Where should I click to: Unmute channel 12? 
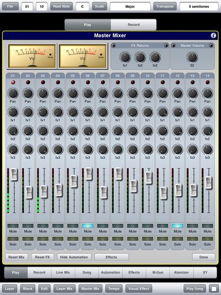tap(177, 226)
